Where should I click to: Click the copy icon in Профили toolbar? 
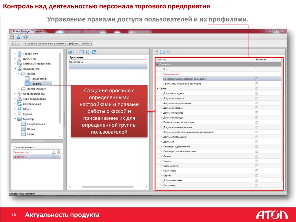[x=82, y=52]
